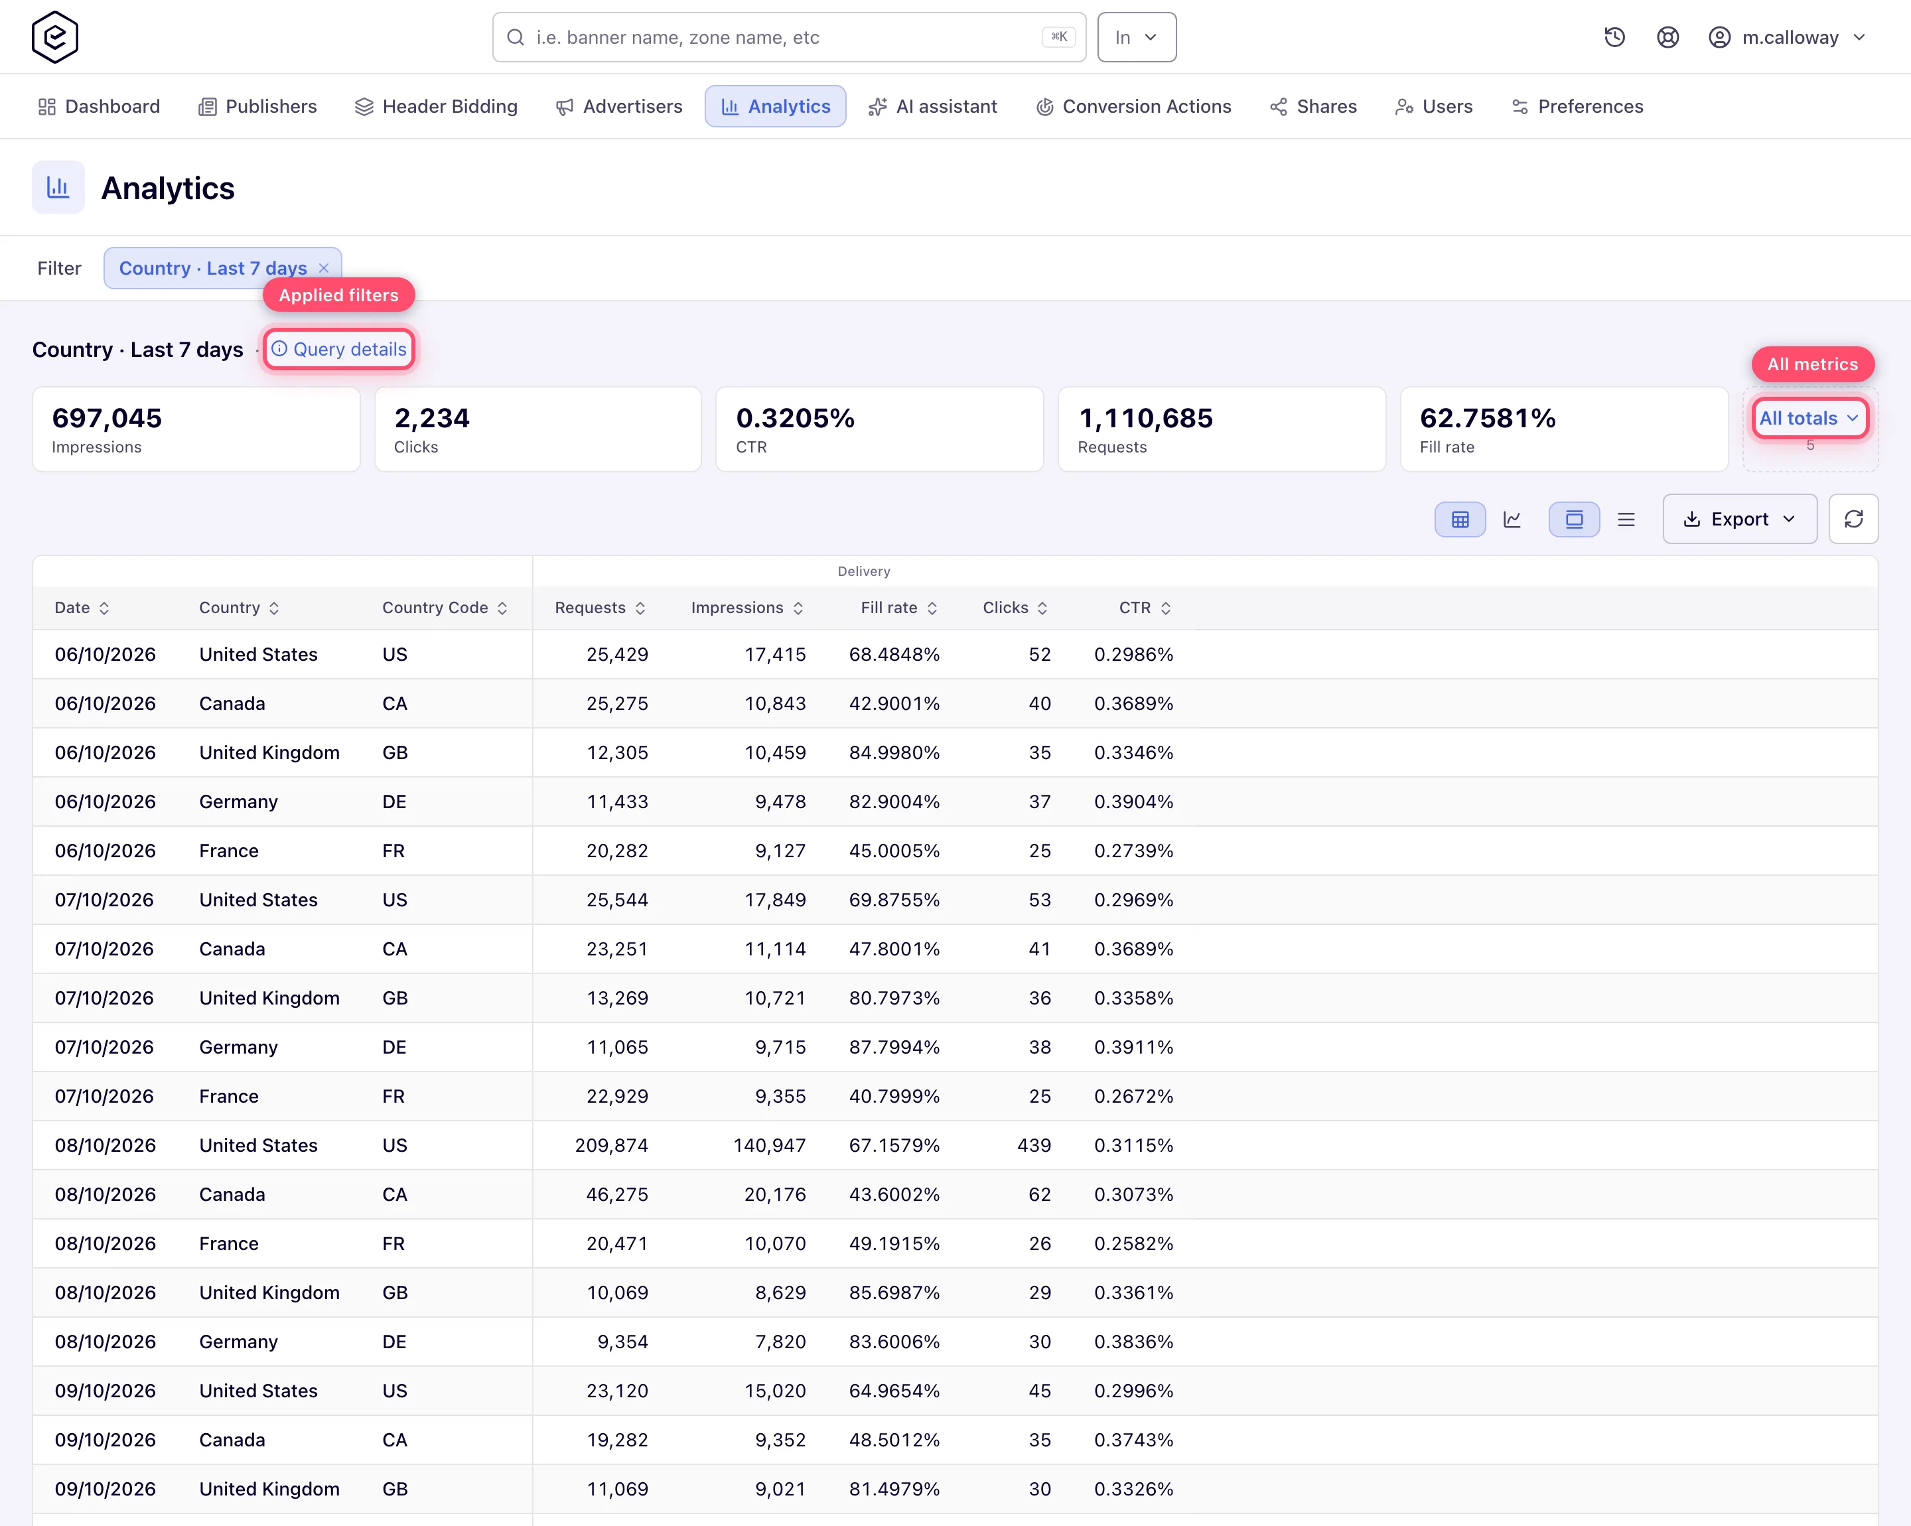Select the 07/10/2026 France row

pyautogui.click(x=955, y=1096)
